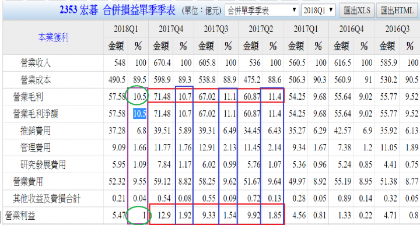
Task: Click the 560.5 revenue value for 2017Q1
Action: [x=297, y=63]
